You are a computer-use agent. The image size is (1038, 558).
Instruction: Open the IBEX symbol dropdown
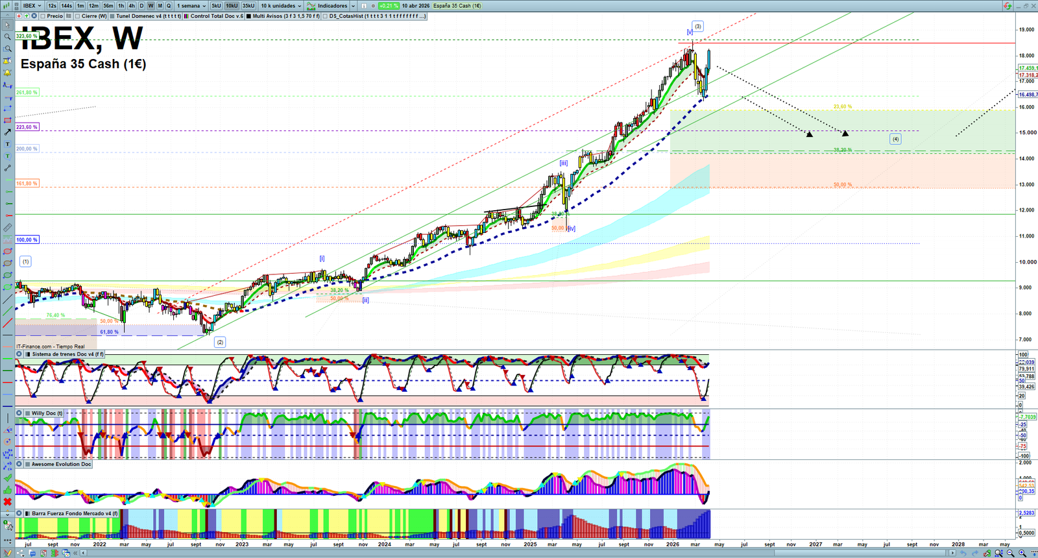tap(32, 6)
